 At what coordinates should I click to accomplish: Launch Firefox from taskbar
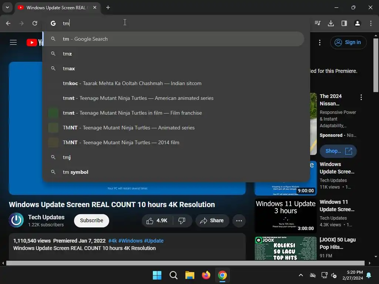pos(206,275)
